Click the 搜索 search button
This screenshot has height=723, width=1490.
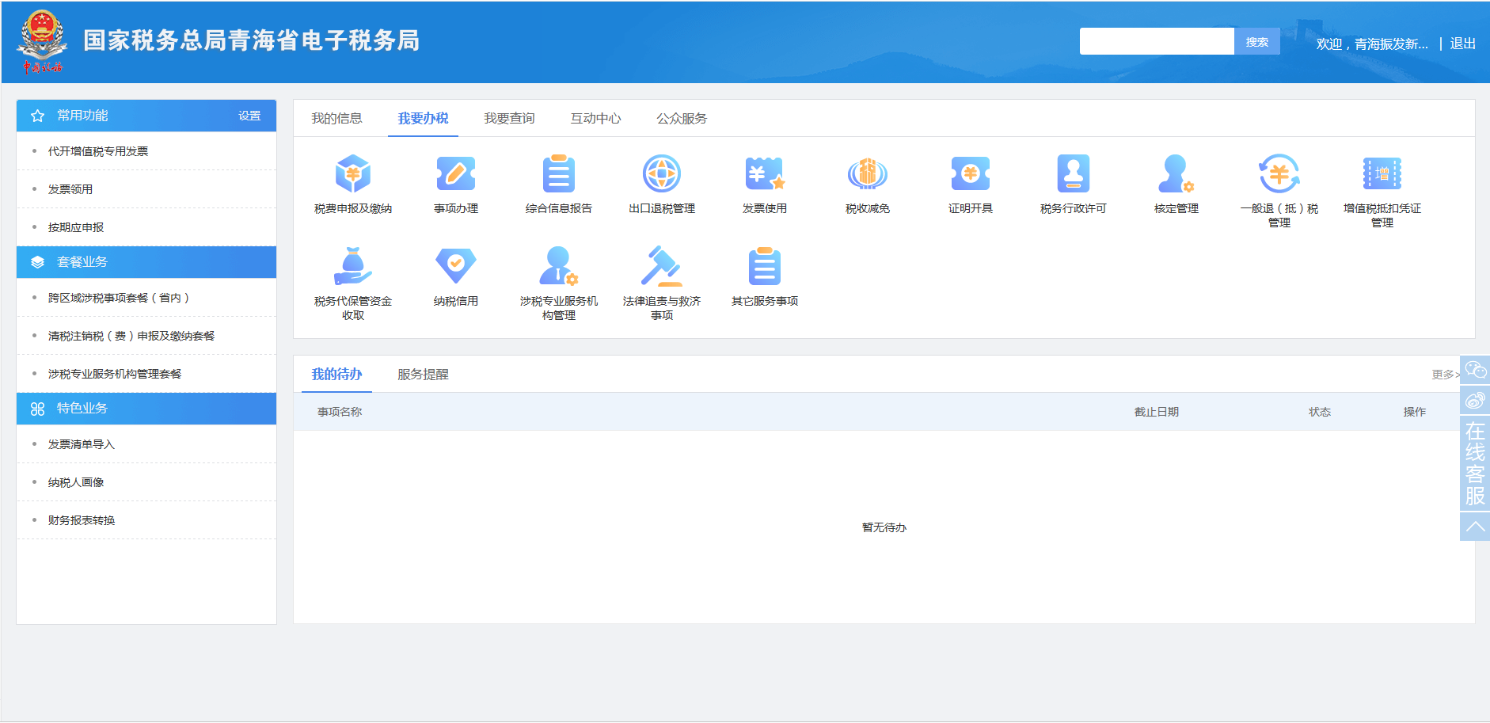click(x=1257, y=41)
